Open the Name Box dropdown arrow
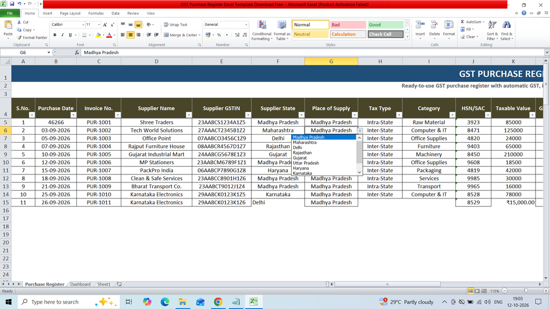Screen dimensions: 550x309 click(x=48, y=53)
